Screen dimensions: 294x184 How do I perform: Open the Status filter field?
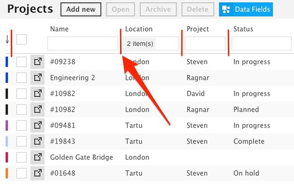262,44
